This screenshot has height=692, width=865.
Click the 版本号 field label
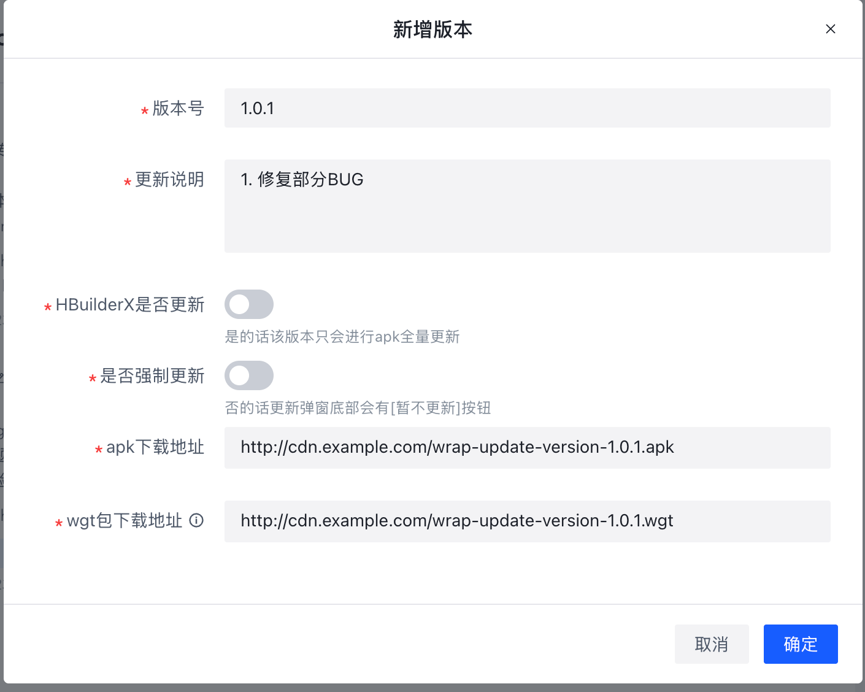(178, 109)
